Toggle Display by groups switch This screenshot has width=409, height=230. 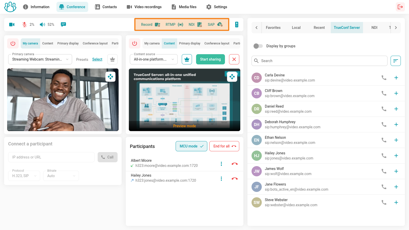pyautogui.click(x=258, y=46)
